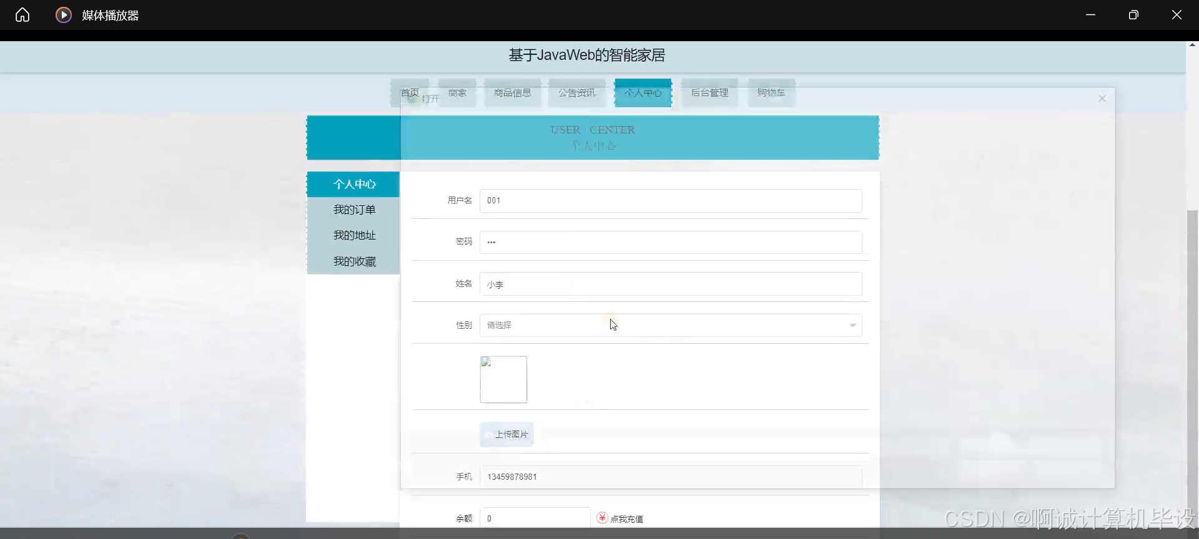Click the 余额 input field
This screenshot has height=539, width=1199.
pyautogui.click(x=535, y=518)
